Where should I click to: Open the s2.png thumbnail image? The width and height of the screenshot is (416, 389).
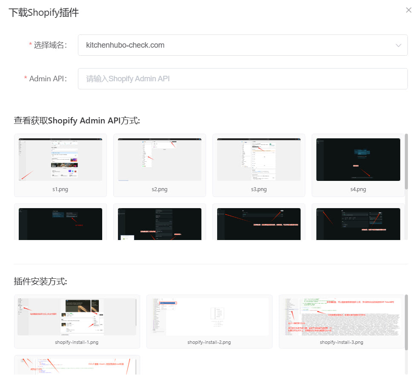[x=159, y=159]
